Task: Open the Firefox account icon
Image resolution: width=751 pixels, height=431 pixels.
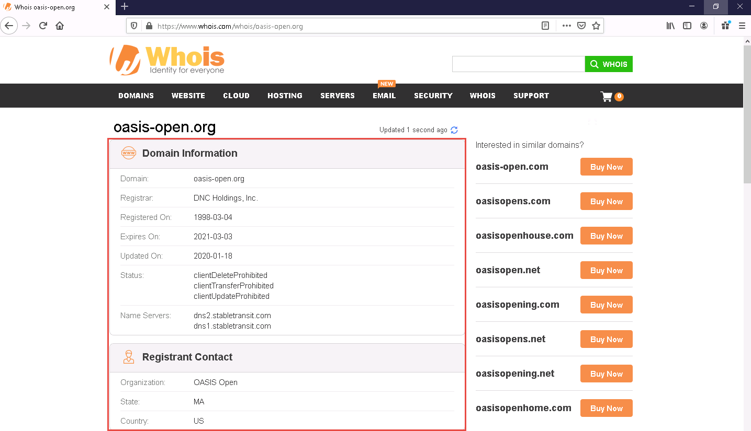Action: (x=704, y=26)
